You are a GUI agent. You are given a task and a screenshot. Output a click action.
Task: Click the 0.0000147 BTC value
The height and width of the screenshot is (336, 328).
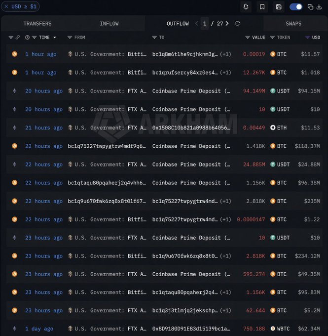point(251,220)
